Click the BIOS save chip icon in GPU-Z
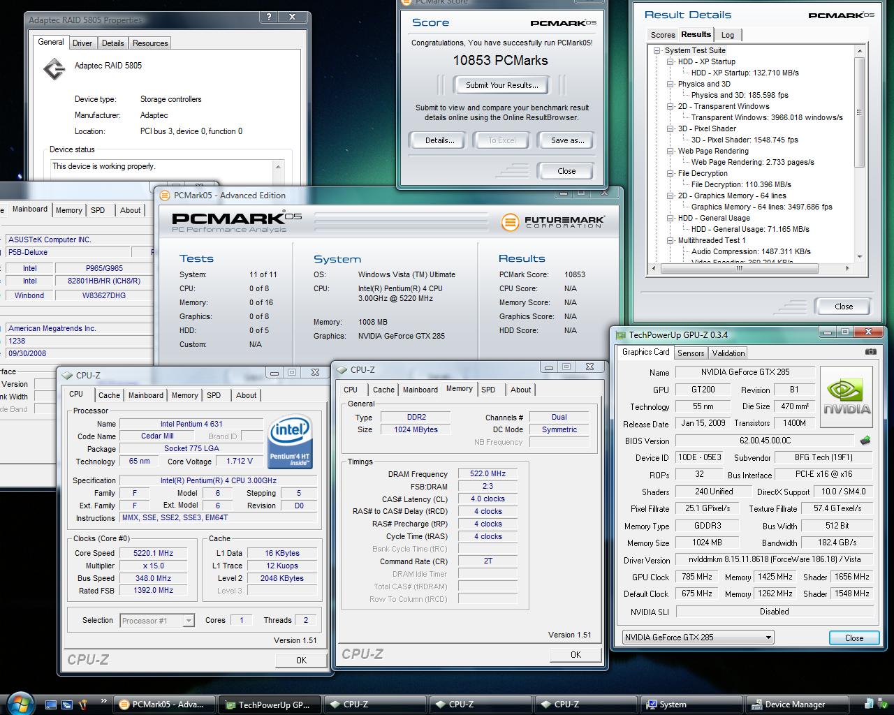Viewport: 894px width, 715px height. click(865, 441)
